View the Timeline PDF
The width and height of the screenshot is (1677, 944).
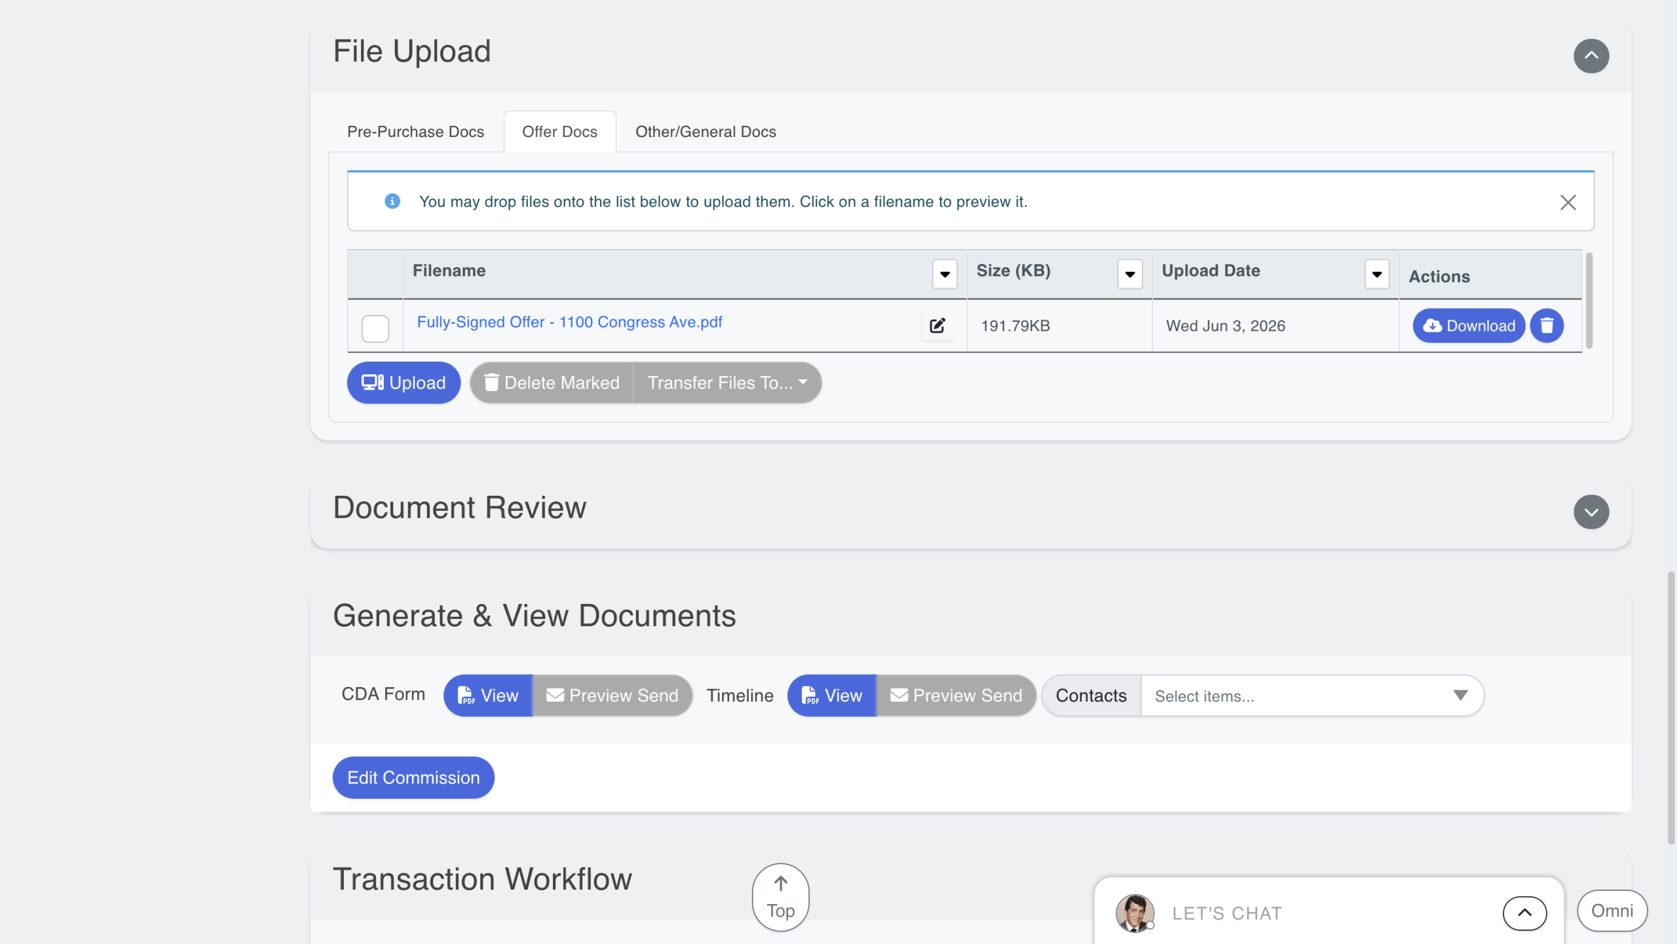[832, 695]
